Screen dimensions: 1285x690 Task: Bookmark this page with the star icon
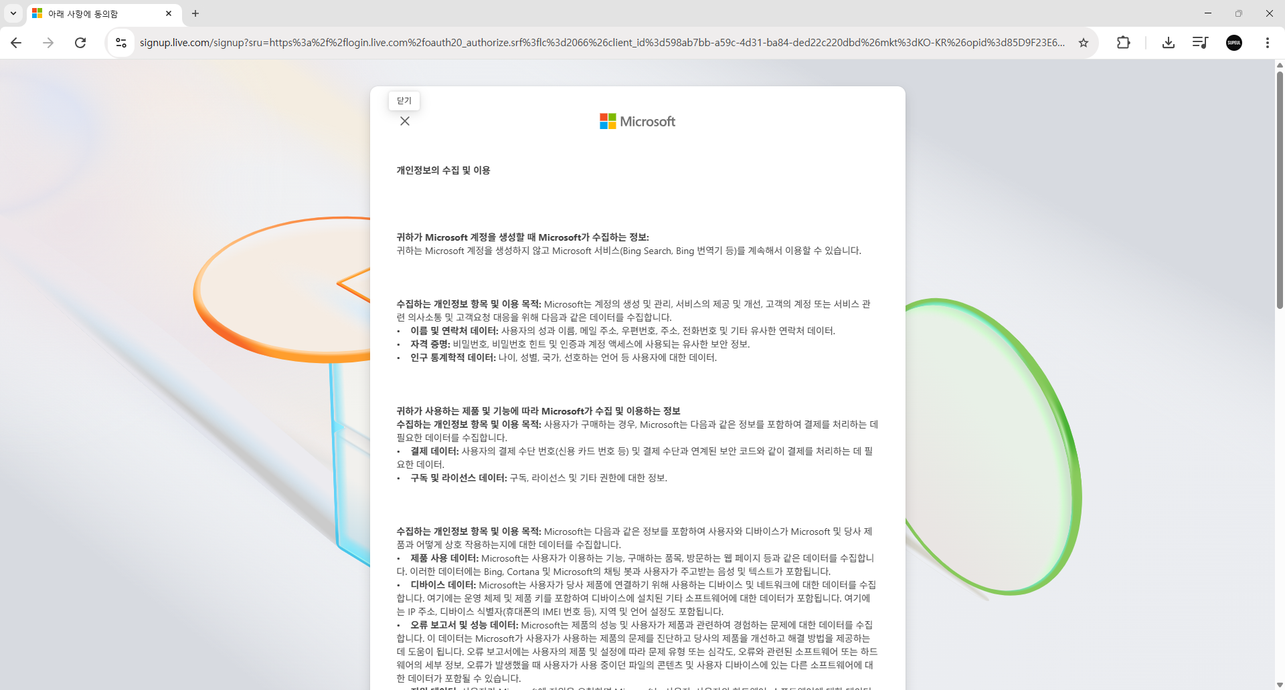tap(1084, 43)
